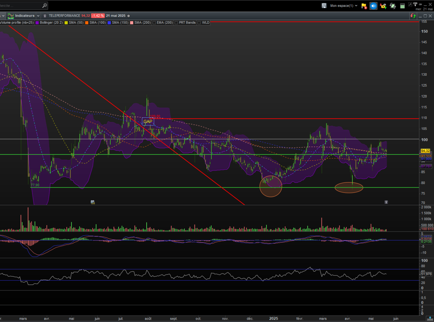Toggle Bollinger (20 2) indicator

pos(49,22)
